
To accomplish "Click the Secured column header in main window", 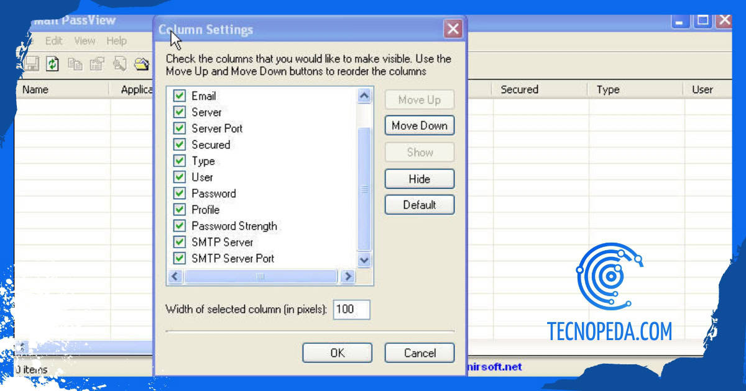I will point(540,89).
